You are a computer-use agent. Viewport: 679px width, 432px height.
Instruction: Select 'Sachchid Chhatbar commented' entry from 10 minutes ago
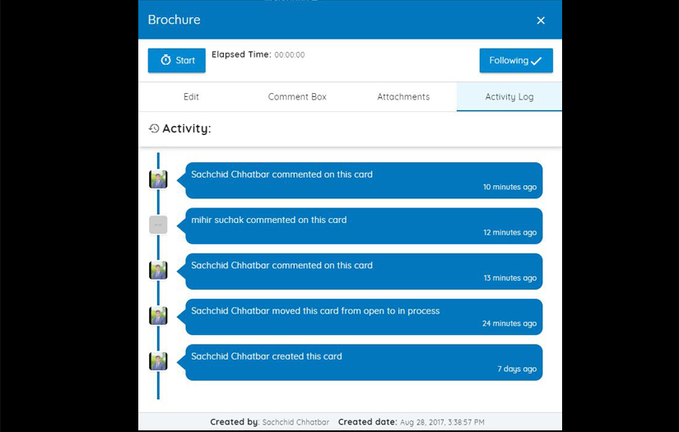364,180
